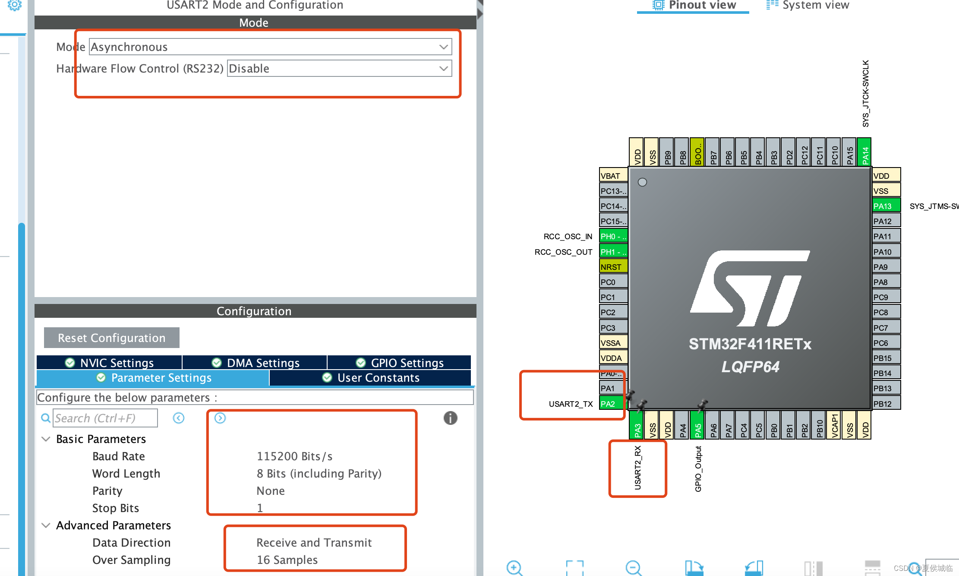Screen dimensions: 959x576
Task: Rotate the chip view counter-clockwise
Action: (x=754, y=568)
